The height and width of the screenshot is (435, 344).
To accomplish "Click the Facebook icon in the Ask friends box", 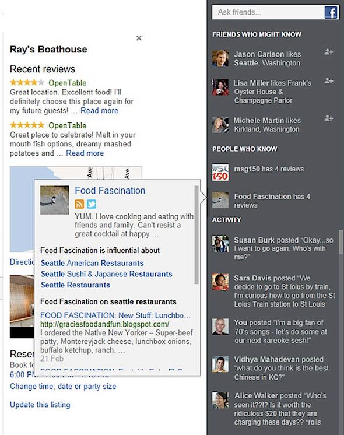I will pyautogui.click(x=331, y=12).
